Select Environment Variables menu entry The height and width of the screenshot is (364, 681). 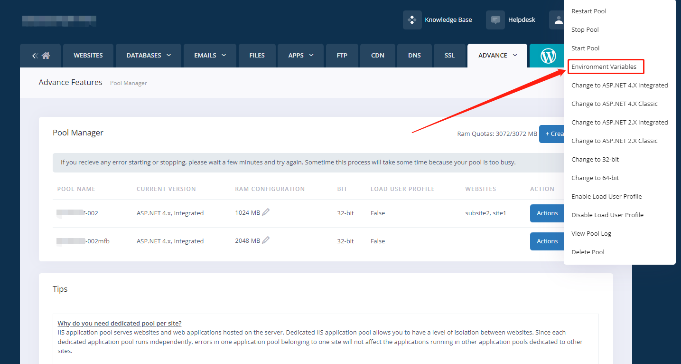tap(604, 67)
